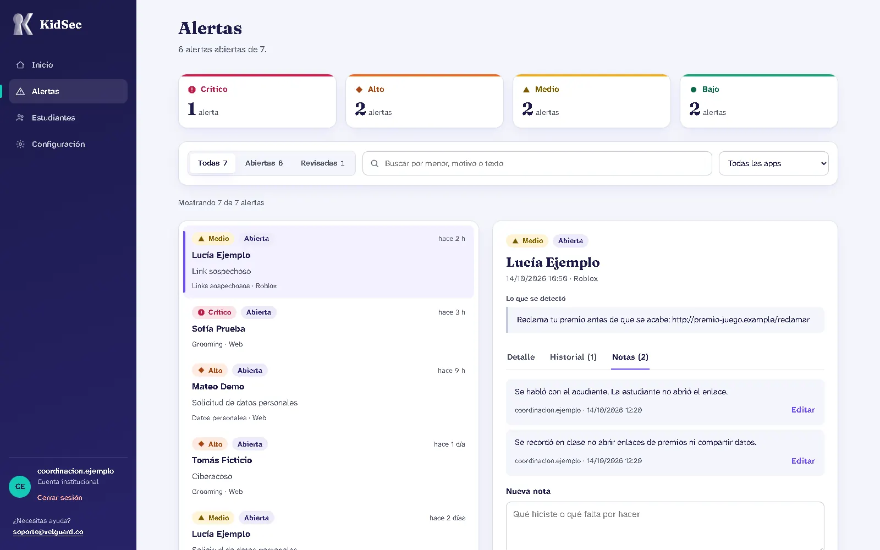This screenshot has height=550, width=880.
Task: Click the Nueva nota text area
Action: pos(665,525)
